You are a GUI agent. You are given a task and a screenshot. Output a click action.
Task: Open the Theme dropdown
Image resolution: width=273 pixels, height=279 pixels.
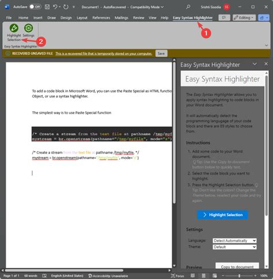tap(234, 247)
